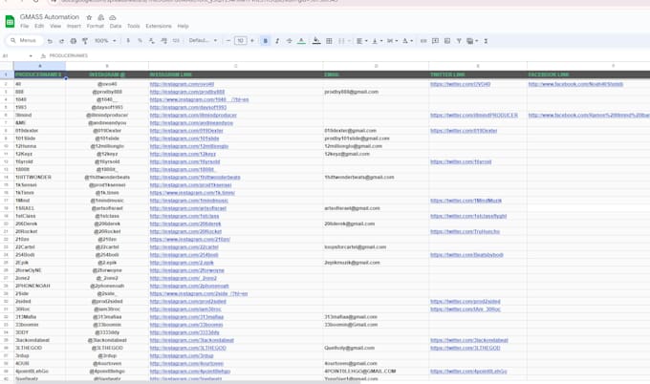
Task: Increase font size with plus button
Action: [252, 40]
